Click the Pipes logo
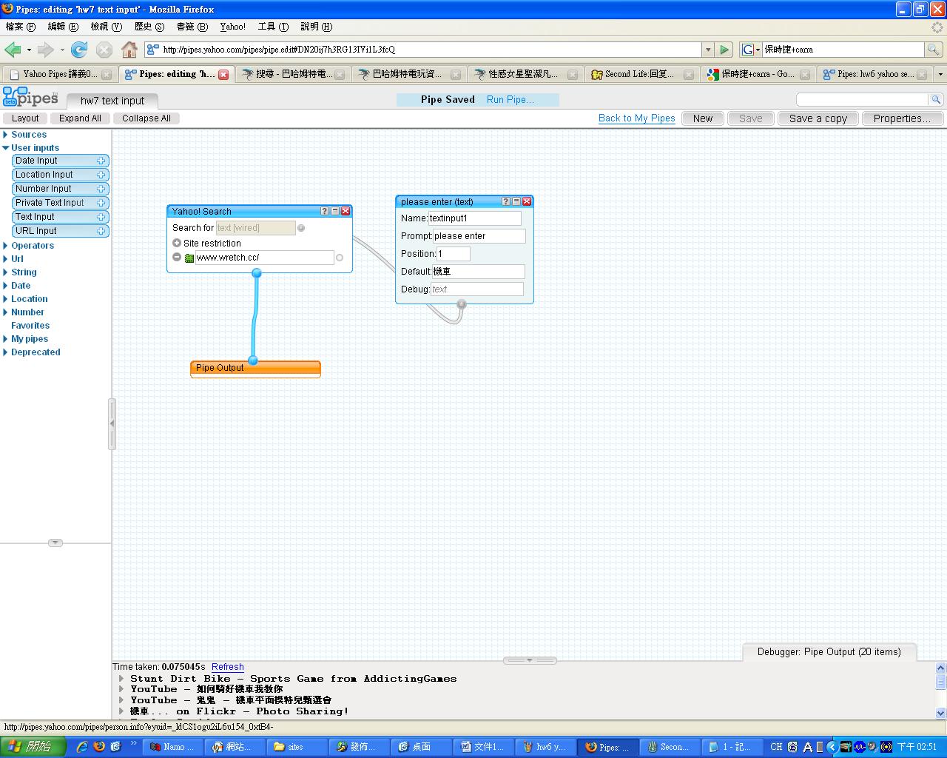 (x=30, y=97)
